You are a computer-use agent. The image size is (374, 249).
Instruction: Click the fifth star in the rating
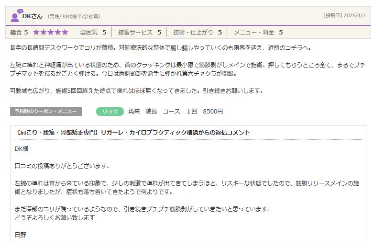[x=65, y=33]
